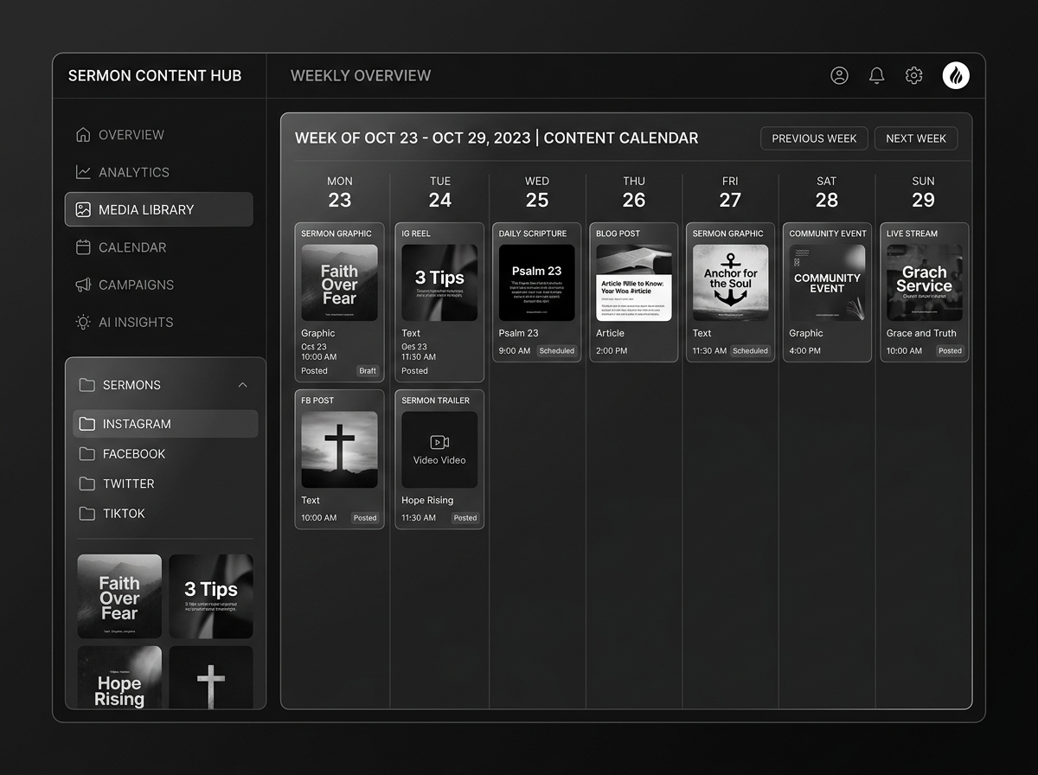Open the 3 Tips library thumbnail
Screen dimensions: 1038x775
(x=211, y=597)
